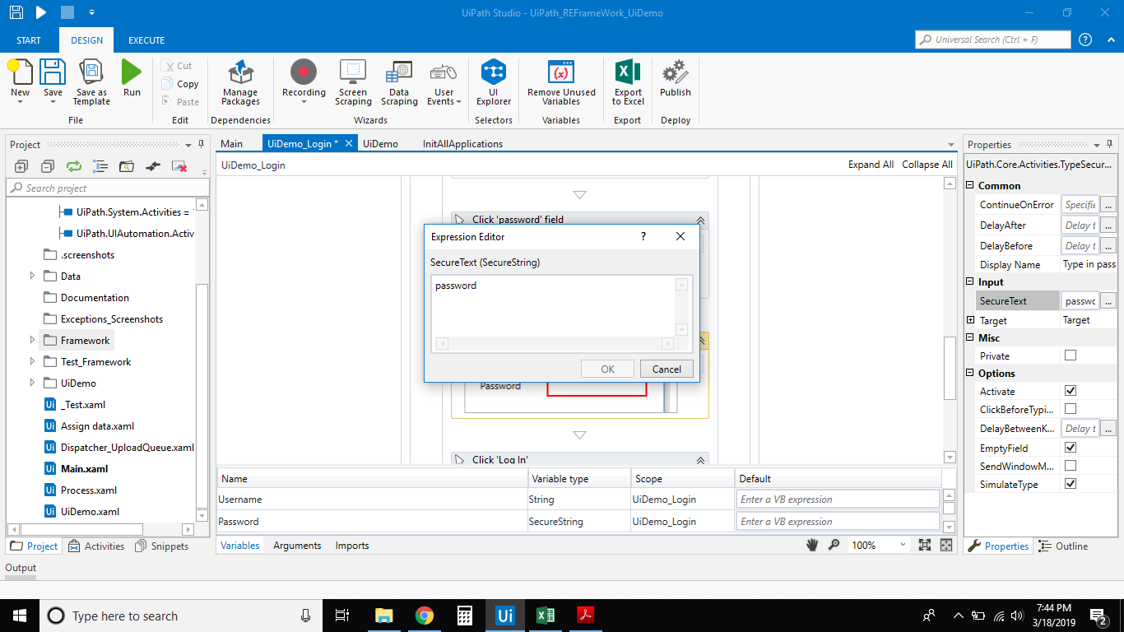Switch to the EXECUTE ribbon tab
The width and height of the screenshot is (1124, 632).
[x=146, y=40]
